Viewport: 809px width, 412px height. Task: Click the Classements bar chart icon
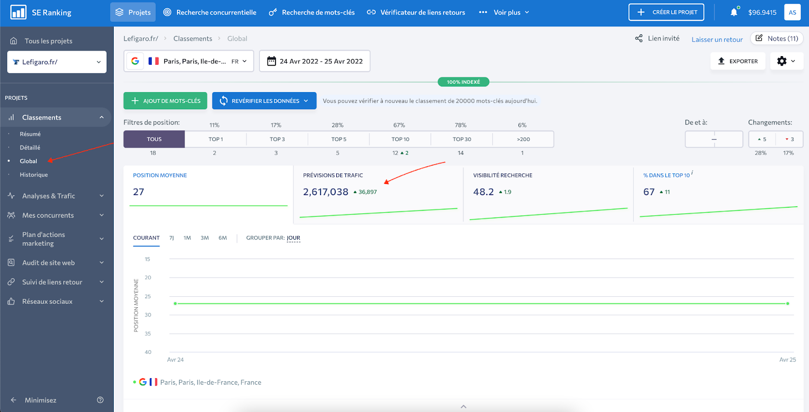tap(11, 117)
